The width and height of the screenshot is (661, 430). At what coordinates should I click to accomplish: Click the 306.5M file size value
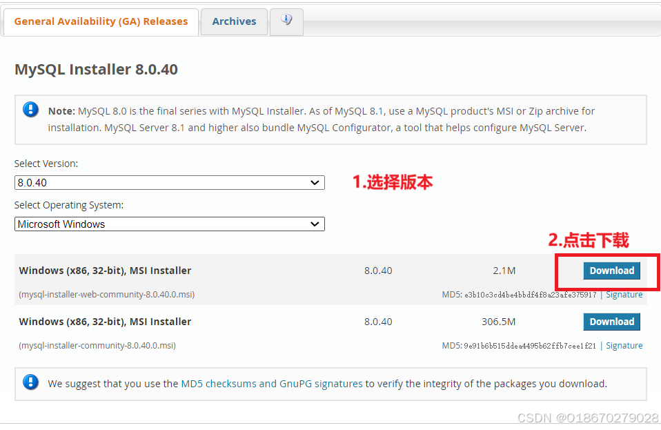tap(498, 322)
